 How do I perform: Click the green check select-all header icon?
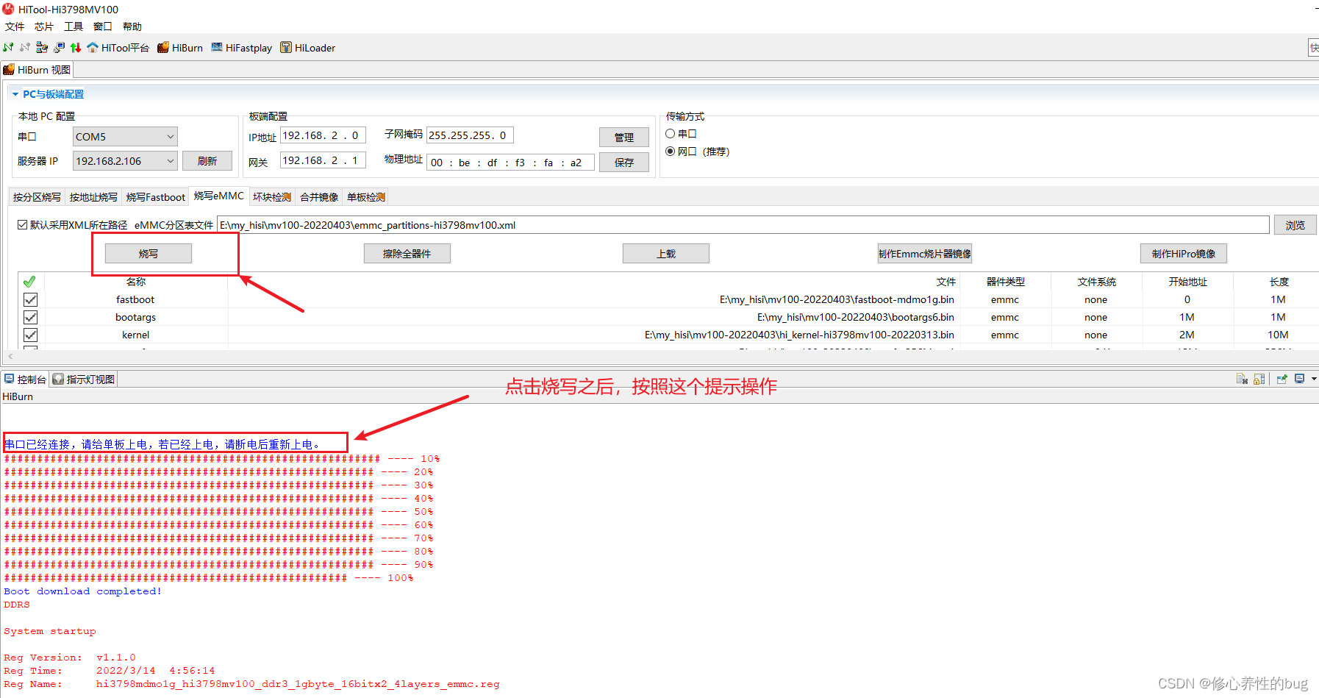coord(29,282)
